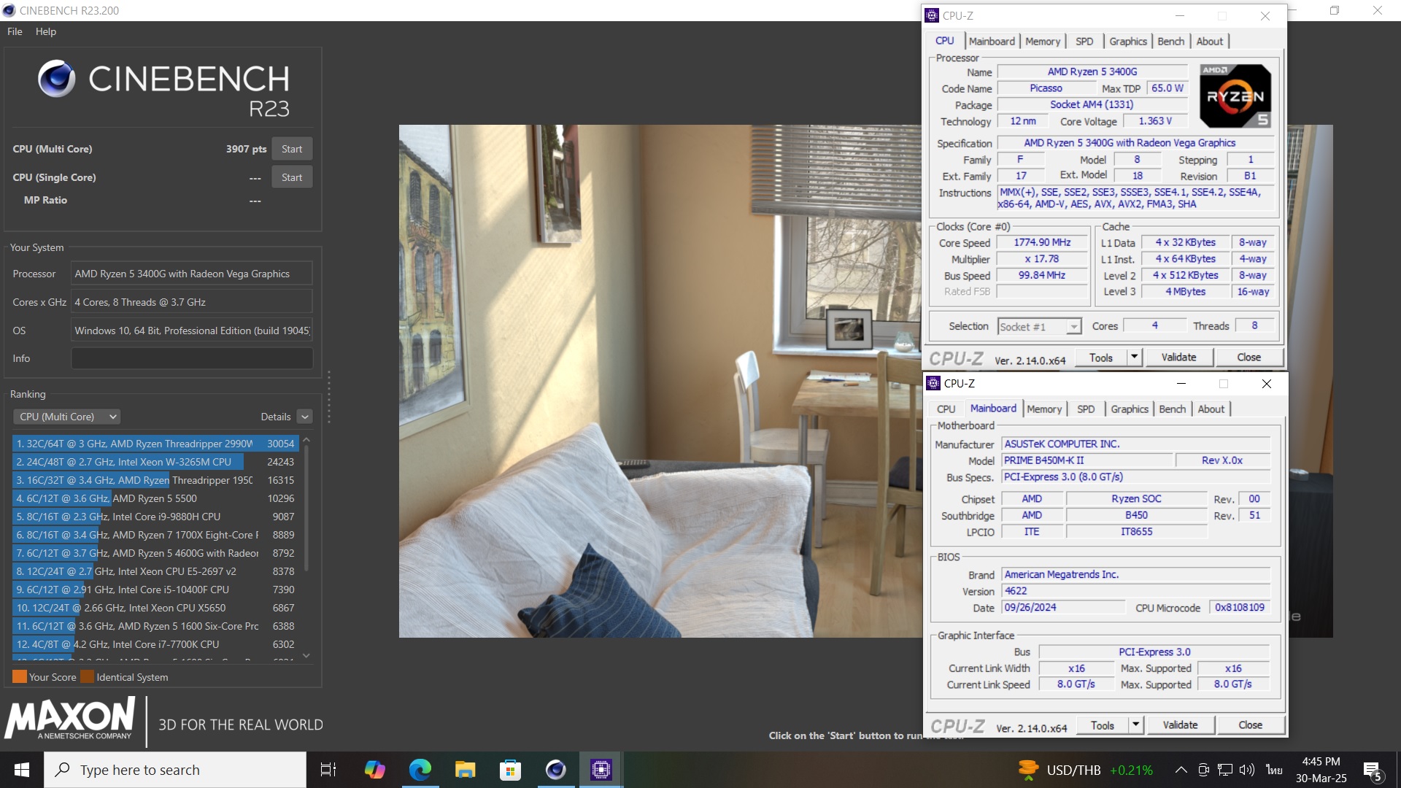This screenshot has width=1401, height=788.
Task: Open Microsoft Edge from taskbar
Action: [420, 770]
